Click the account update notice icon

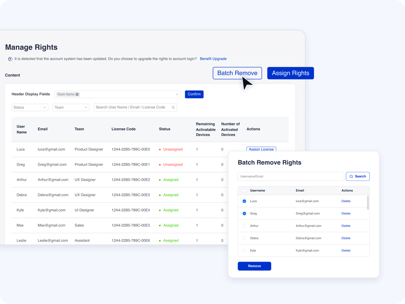click(10, 59)
